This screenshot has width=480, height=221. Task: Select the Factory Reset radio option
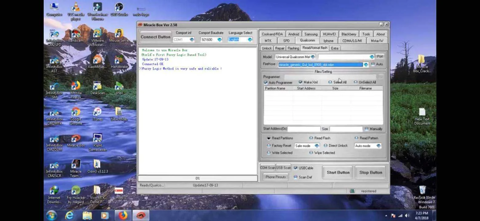click(269, 145)
